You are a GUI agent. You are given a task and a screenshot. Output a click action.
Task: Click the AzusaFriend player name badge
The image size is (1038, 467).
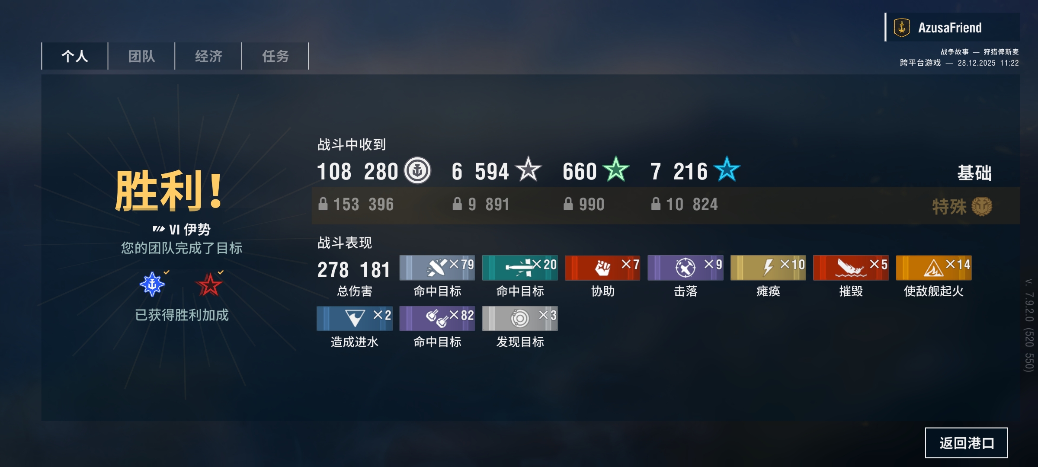pyautogui.click(x=952, y=28)
